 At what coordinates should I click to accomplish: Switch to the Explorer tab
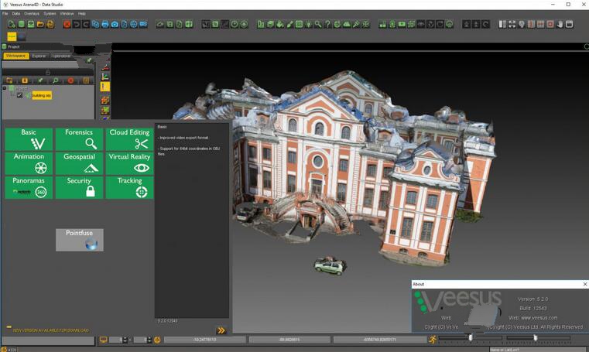coord(39,56)
